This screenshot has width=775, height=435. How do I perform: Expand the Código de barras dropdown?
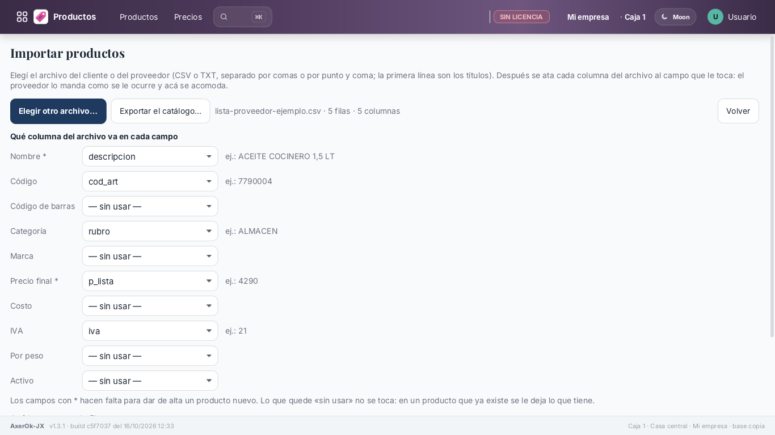coord(150,206)
